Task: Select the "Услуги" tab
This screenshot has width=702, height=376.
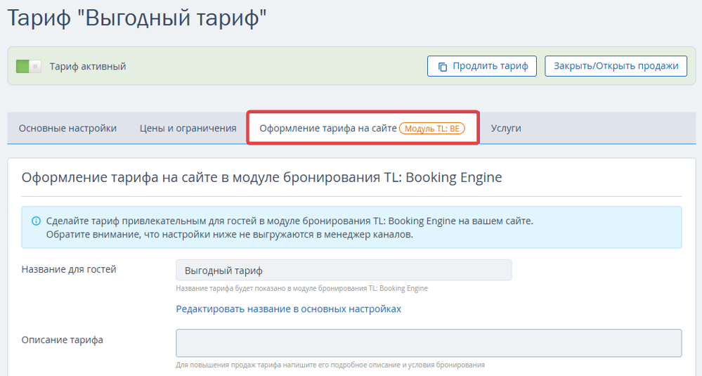Action: [x=506, y=129]
